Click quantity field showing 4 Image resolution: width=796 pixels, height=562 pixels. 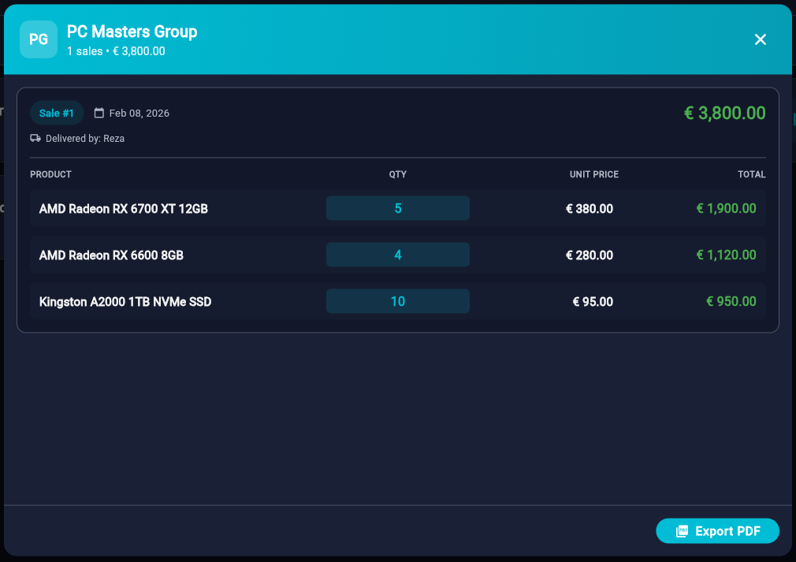[398, 255]
